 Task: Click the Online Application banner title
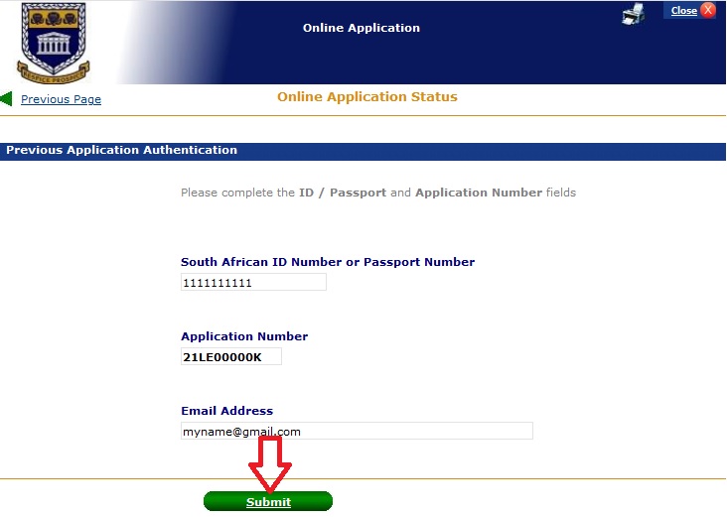pos(362,28)
